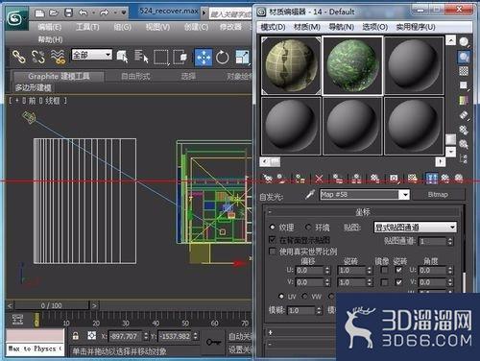Select the Unlink Selection broken chain tool
Screen dimensions: 480x361
pos(38,57)
